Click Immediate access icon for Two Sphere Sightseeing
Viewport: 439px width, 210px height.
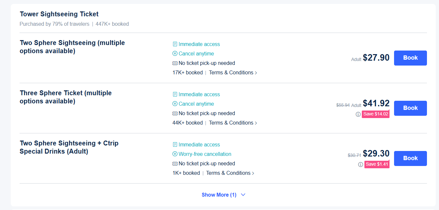[x=175, y=44]
